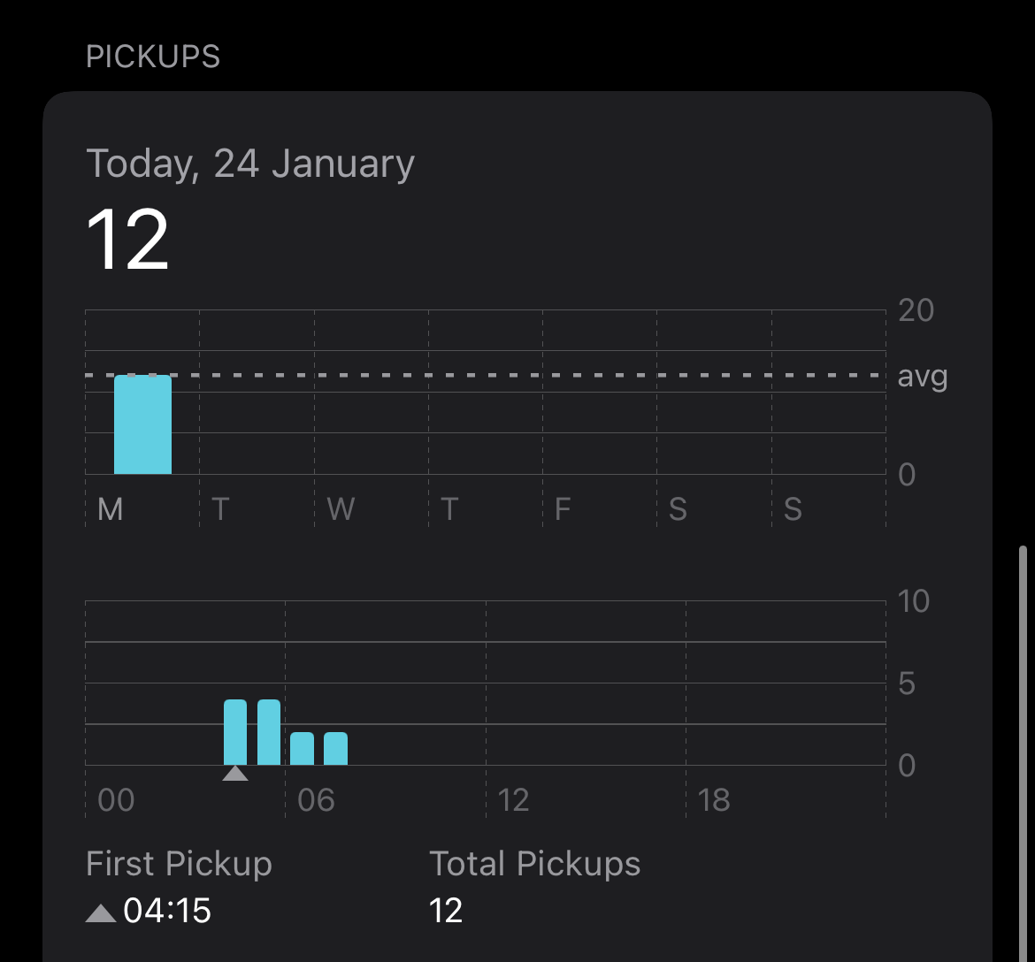
Task: Click the large 12 pickups count
Action: pos(127,239)
